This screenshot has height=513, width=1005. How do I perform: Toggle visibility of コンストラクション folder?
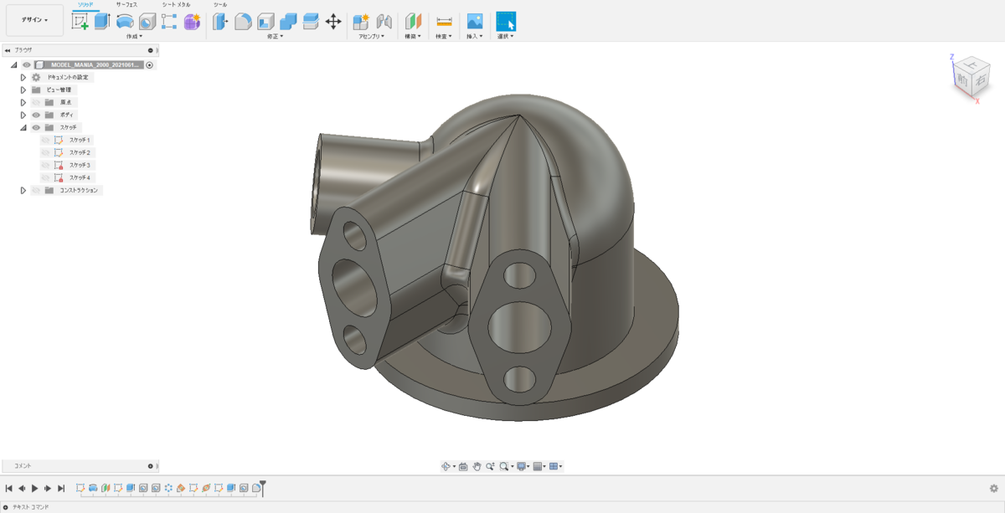click(x=36, y=190)
